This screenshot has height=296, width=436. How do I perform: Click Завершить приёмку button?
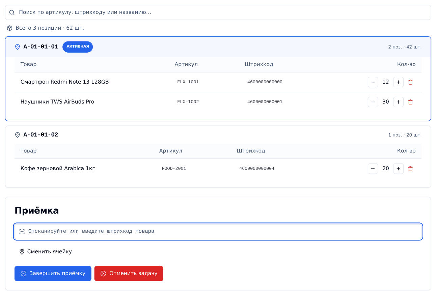click(53, 273)
